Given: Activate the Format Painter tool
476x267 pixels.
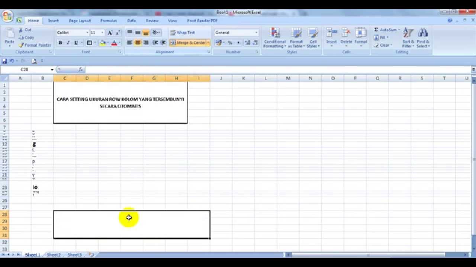Looking at the screenshot, I should [35, 45].
